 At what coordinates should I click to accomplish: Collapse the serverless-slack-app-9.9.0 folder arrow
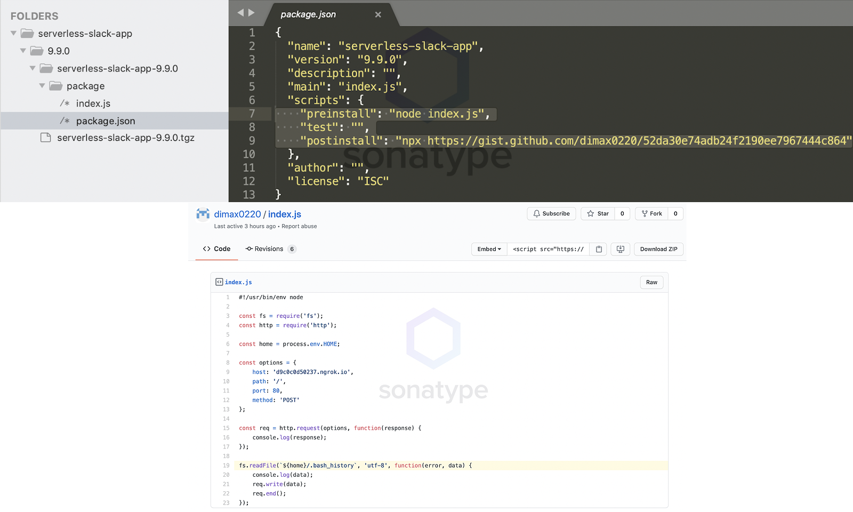(33, 68)
